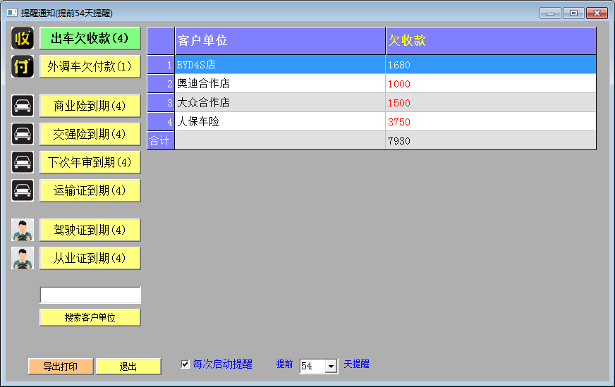Click the 收 receivable icon
Viewport: 615px width, 387px height.
[x=23, y=39]
